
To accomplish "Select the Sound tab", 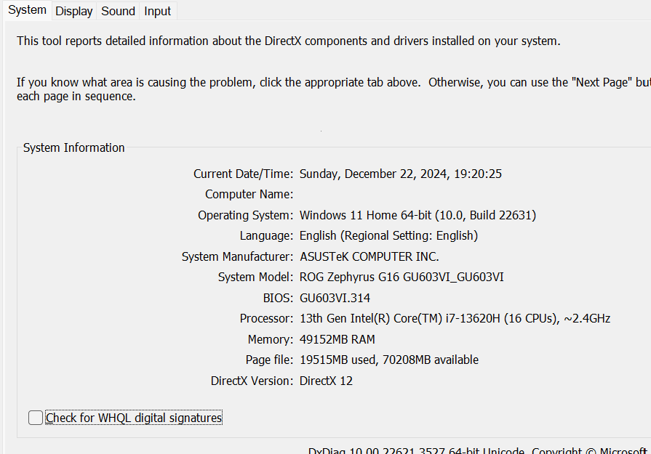I will click(118, 12).
